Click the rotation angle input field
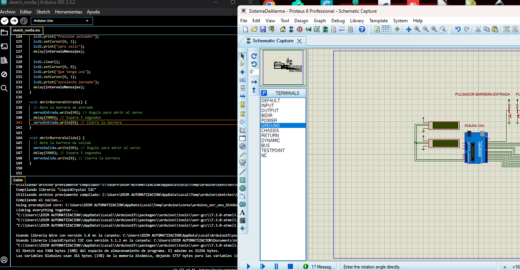The height and width of the screenshot is (270, 520). click(x=254, y=72)
